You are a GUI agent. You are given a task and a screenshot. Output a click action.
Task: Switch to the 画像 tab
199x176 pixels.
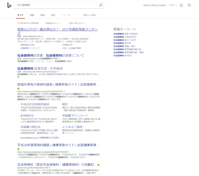32,15
